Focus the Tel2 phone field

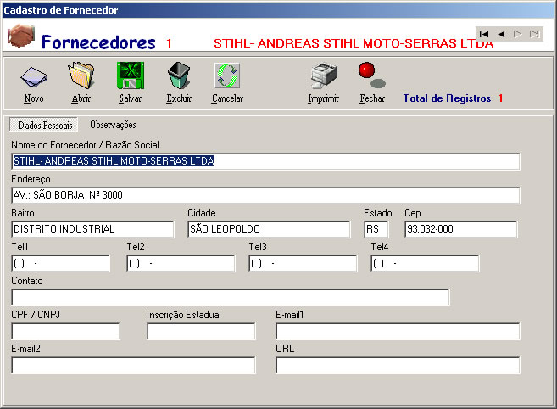pos(181,263)
